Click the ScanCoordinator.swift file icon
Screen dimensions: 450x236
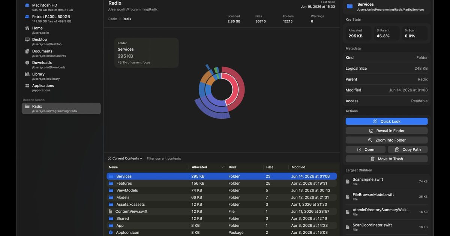(348, 227)
